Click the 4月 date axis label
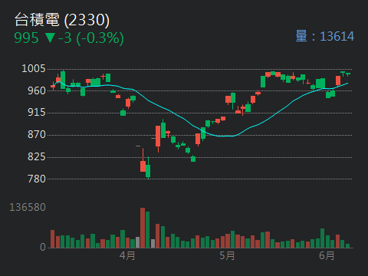Viewport: 368px width, 276px height. pyautogui.click(x=127, y=255)
